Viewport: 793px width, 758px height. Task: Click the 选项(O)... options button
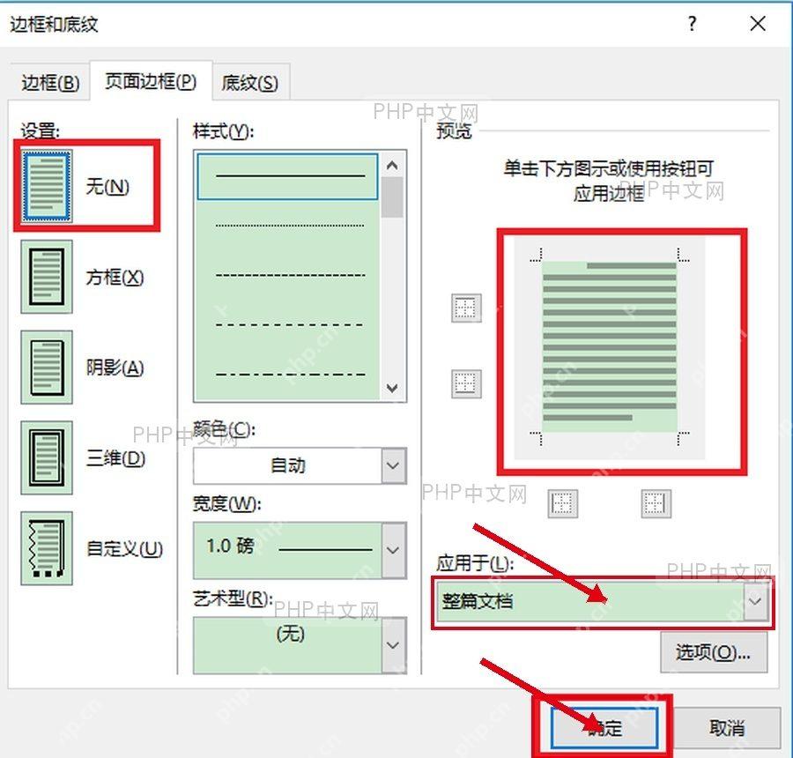coord(714,652)
